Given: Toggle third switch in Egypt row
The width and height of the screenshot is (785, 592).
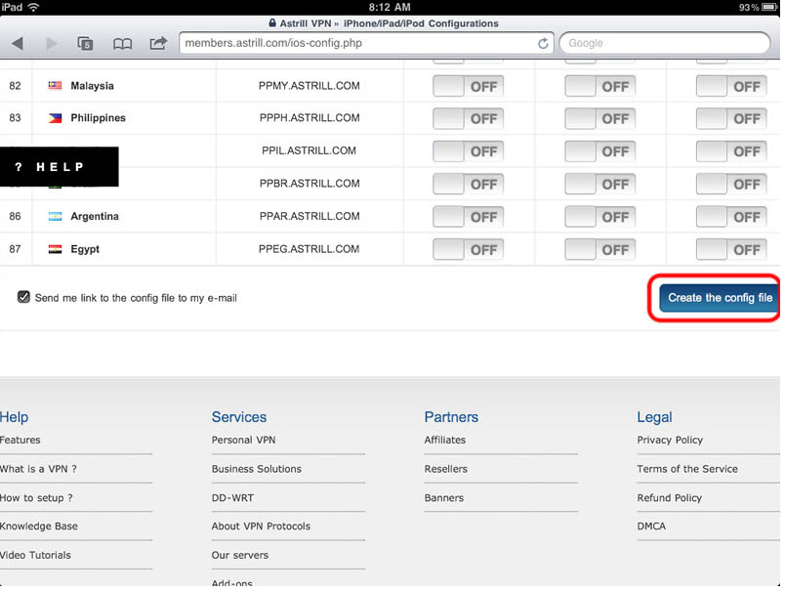Looking at the screenshot, I should (x=731, y=249).
